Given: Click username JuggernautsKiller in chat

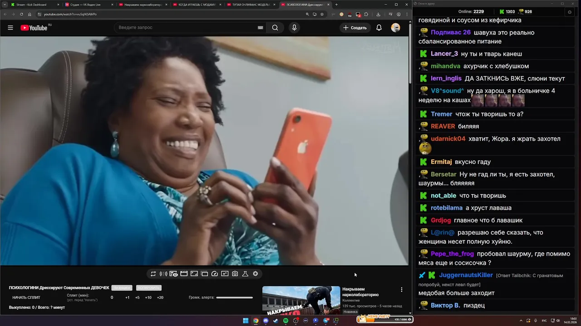Looking at the screenshot, I should (x=466, y=275).
